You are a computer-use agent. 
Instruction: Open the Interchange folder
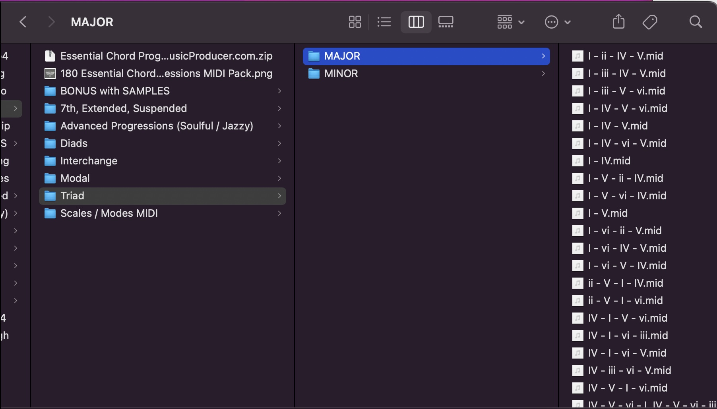[89, 161]
